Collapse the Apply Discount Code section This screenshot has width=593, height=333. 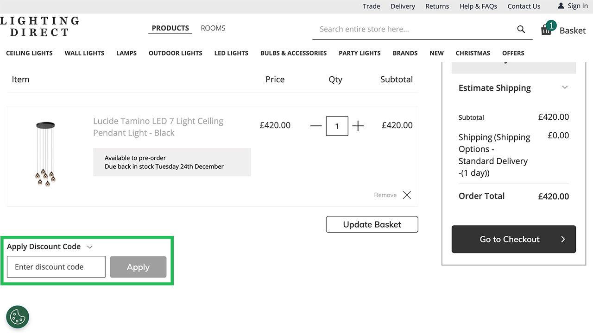89,247
